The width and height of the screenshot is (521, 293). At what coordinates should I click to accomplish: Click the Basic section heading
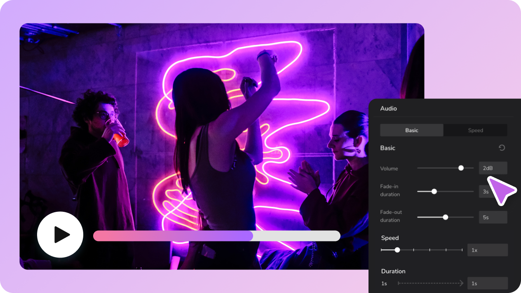[x=387, y=148]
